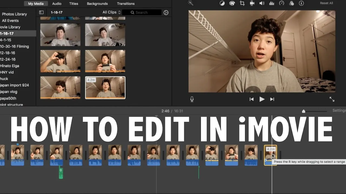The width and height of the screenshot is (346, 194).
Task: Click the 2:46 timecode text
Action: click(x=165, y=111)
